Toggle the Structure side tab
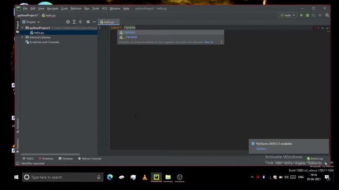The image size is (339, 190). click(17, 126)
